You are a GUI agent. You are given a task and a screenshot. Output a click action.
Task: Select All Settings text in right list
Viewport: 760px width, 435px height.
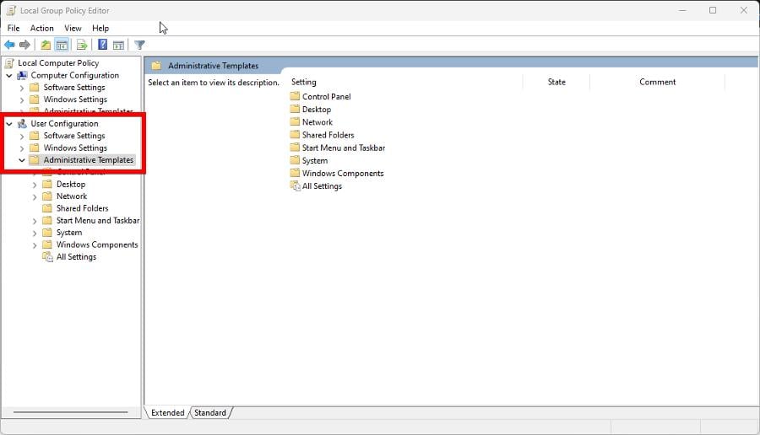[322, 185]
